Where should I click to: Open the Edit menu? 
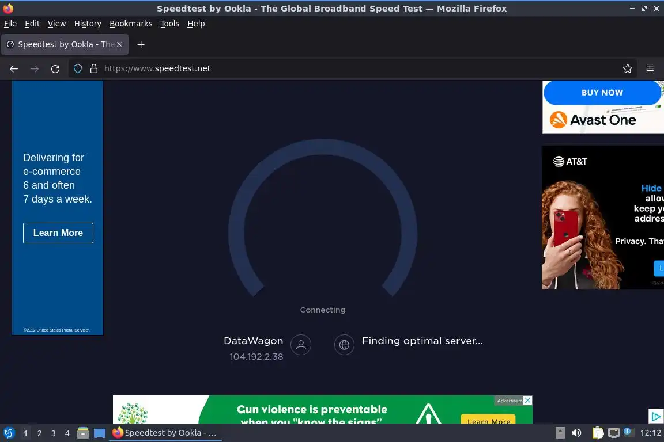(32, 24)
